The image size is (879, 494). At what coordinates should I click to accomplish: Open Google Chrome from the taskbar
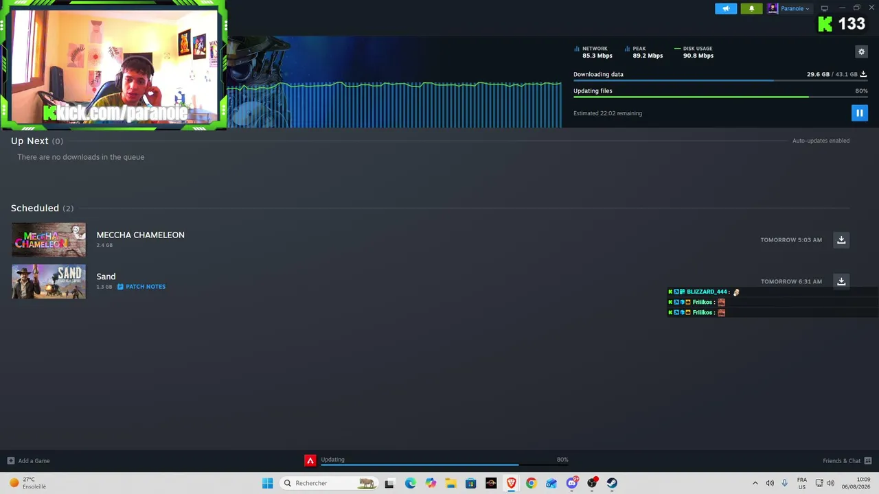[531, 483]
